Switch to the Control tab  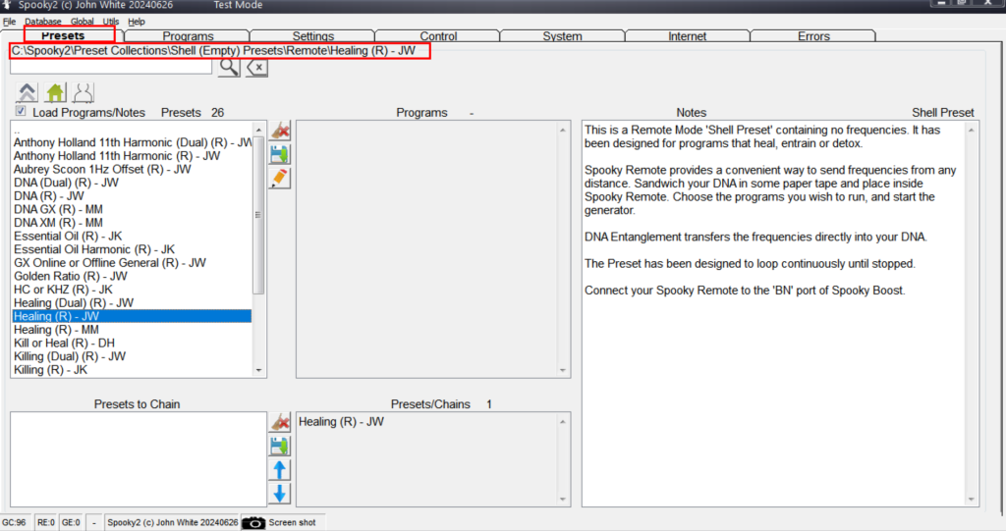(438, 36)
